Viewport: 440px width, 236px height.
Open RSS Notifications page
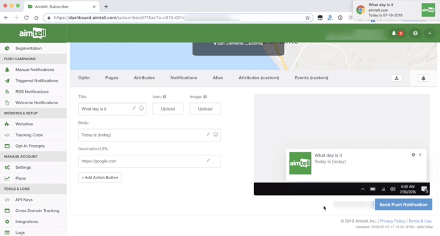32,91
